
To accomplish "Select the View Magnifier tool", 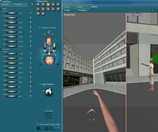I will [x=58, y=9].
